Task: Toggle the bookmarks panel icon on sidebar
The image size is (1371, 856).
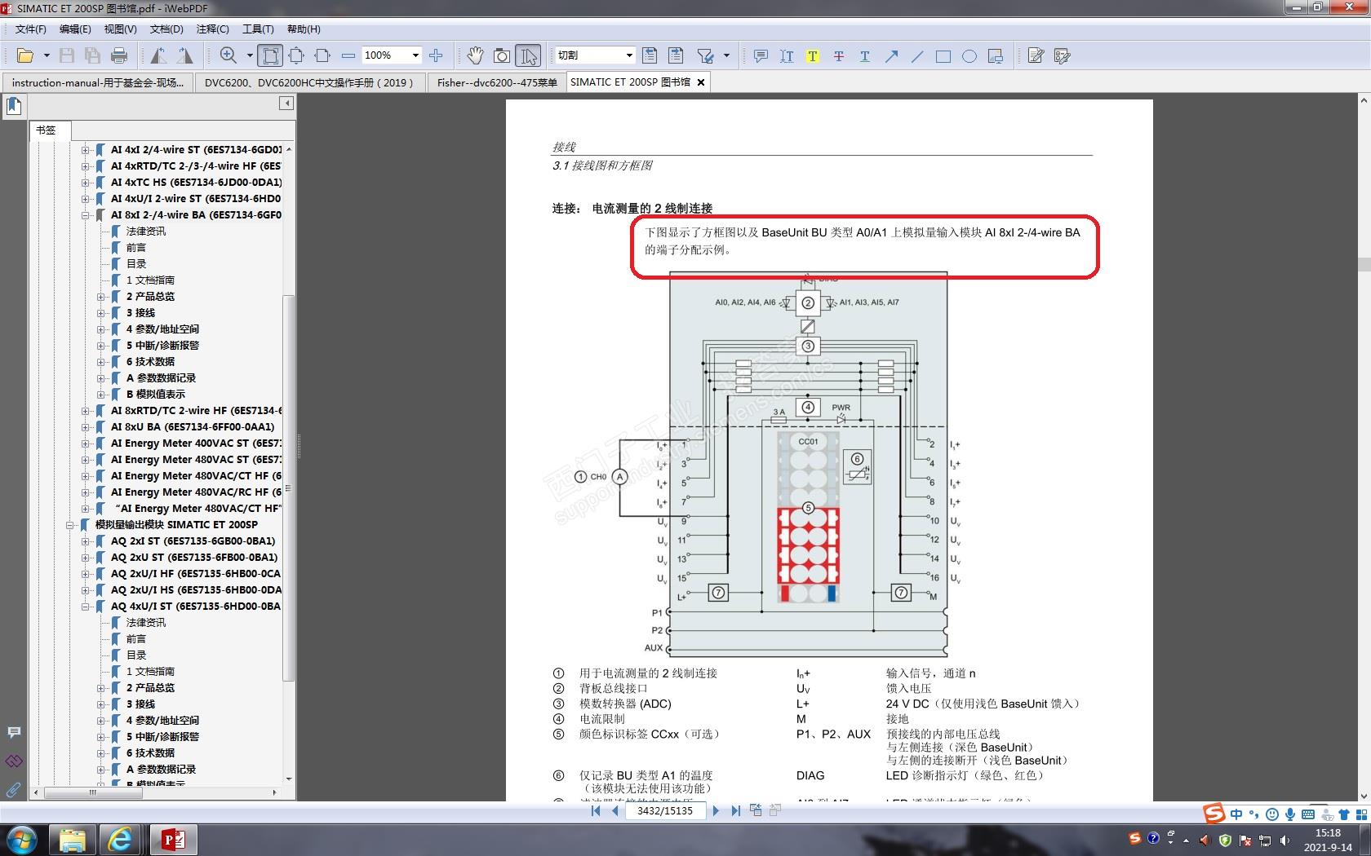Action: (x=14, y=106)
